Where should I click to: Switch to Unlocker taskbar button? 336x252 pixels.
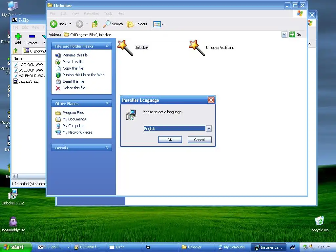pos(196,247)
